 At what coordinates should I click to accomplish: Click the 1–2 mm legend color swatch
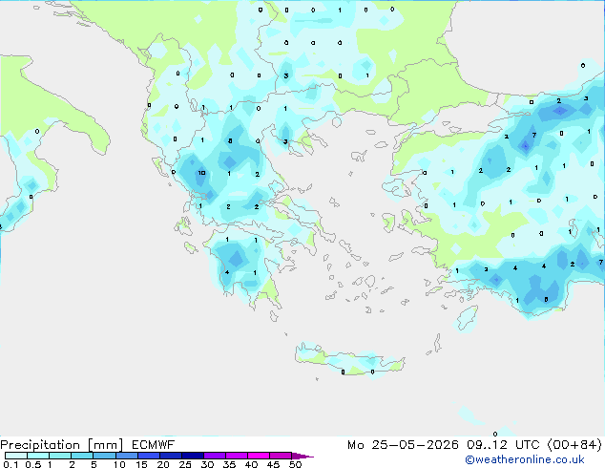(60, 456)
